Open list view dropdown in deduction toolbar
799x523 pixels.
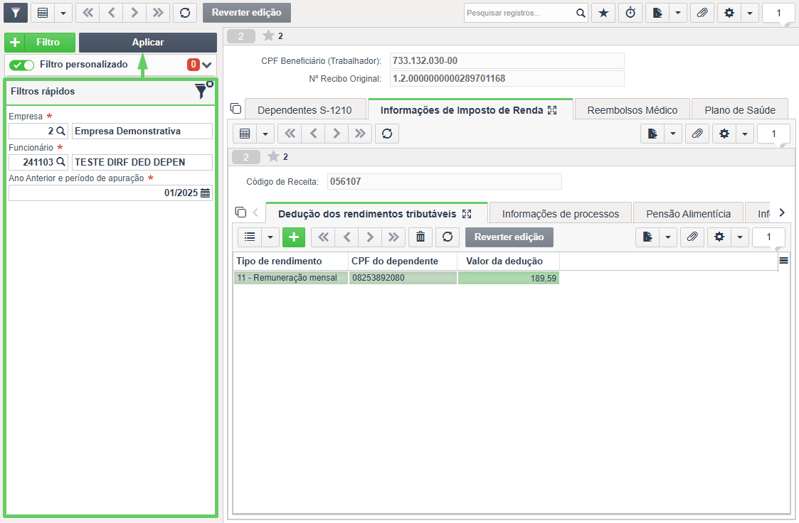click(270, 237)
